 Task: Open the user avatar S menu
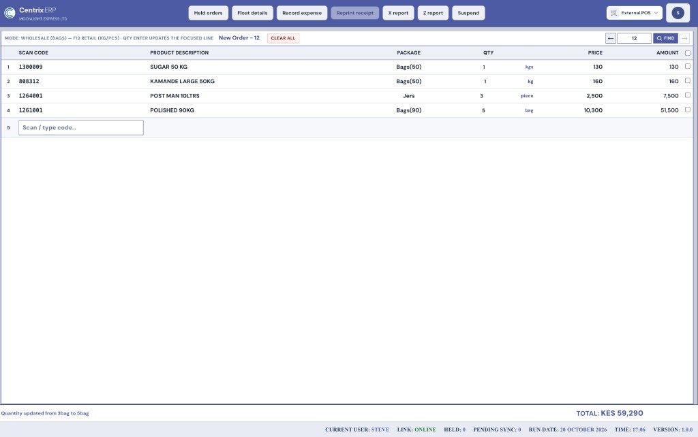pos(678,13)
